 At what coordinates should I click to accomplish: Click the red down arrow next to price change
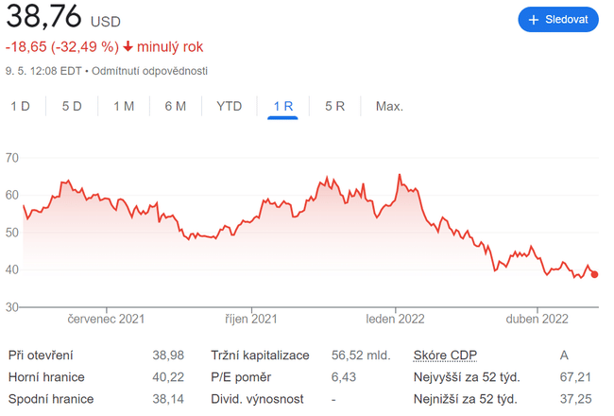point(128,46)
